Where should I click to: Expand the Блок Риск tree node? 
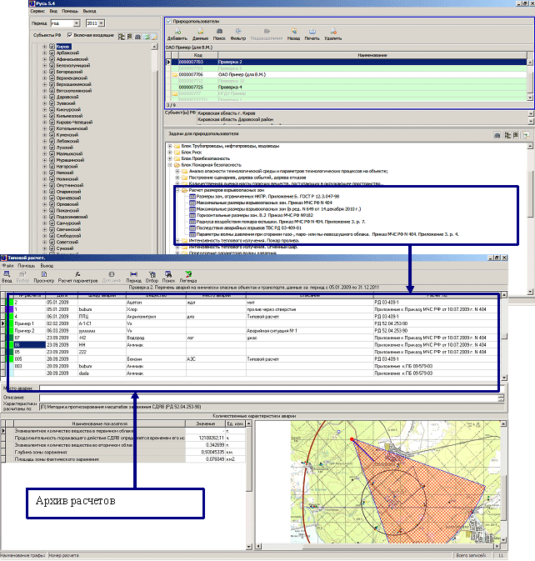(x=170, y=152)
